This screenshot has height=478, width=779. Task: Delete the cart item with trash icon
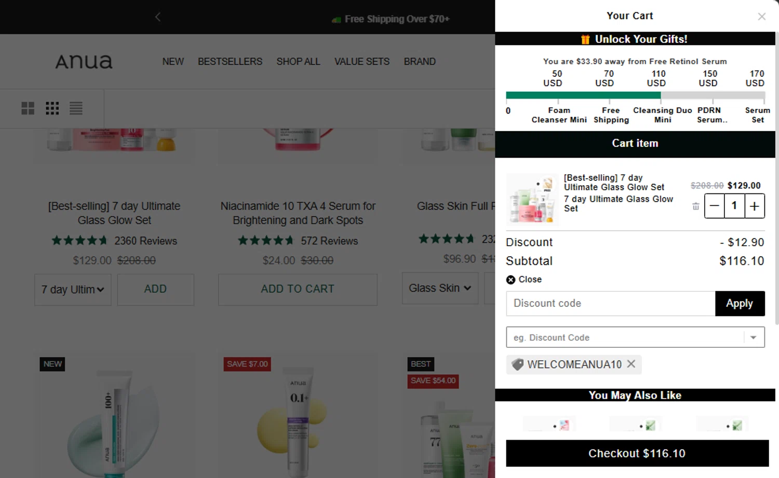tap(696, 206)
